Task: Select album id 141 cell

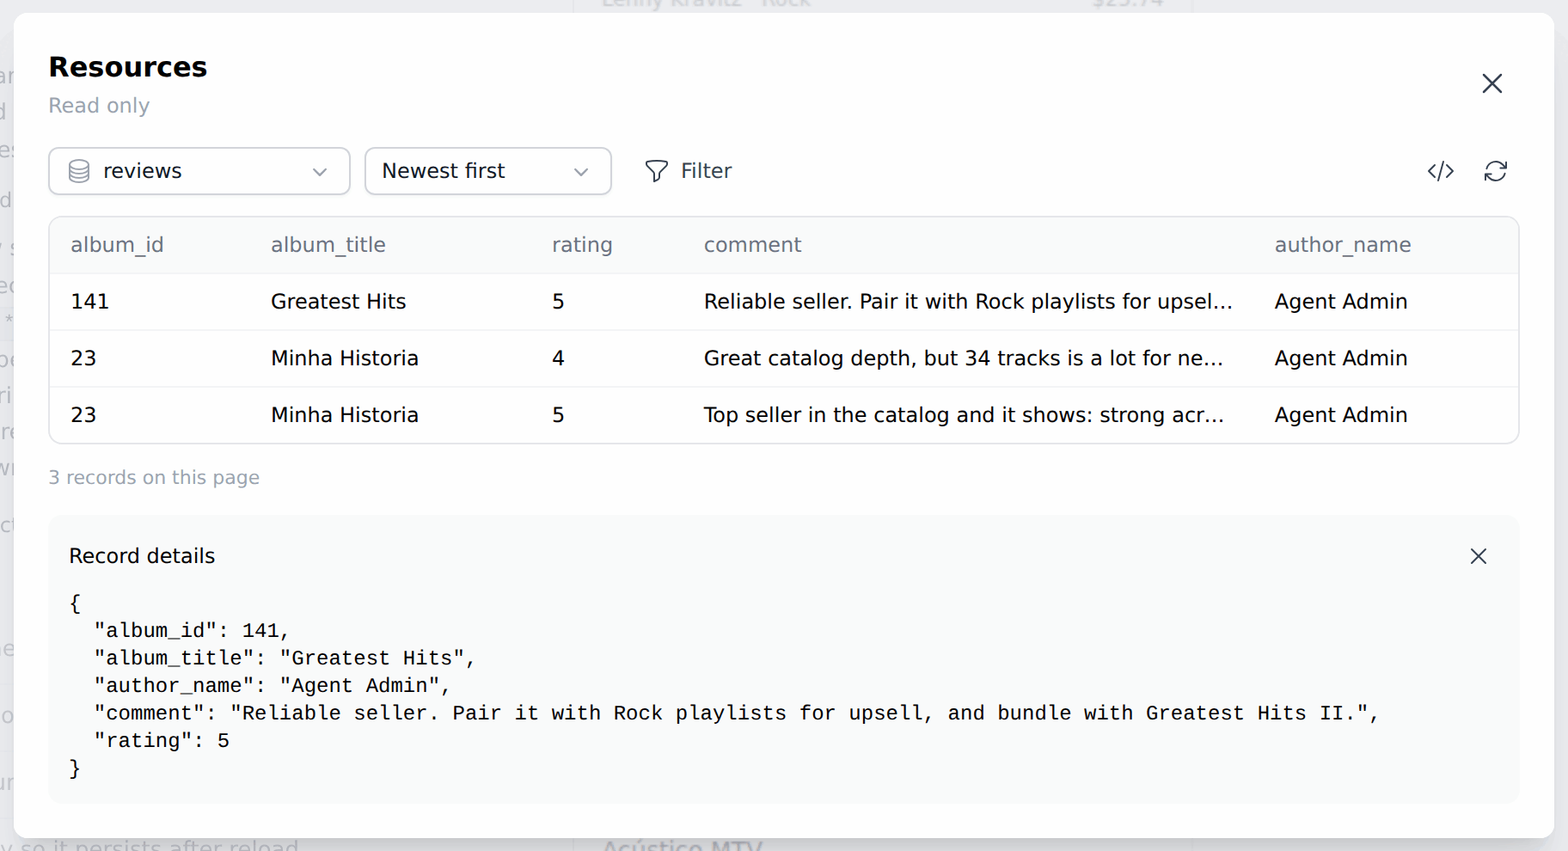Action: coord(89,302)
